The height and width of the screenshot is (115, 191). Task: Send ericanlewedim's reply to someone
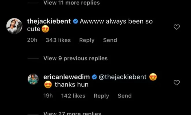[125, 96]
